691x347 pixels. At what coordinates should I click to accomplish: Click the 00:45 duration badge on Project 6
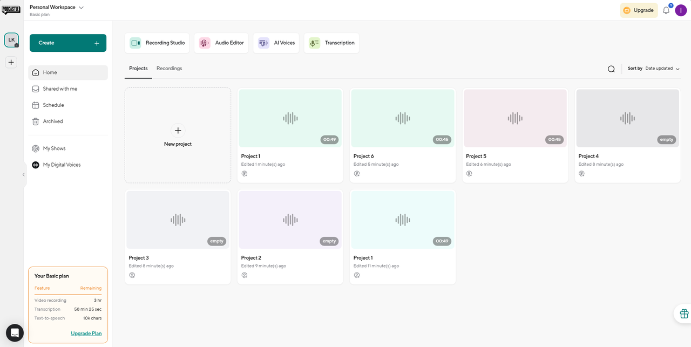(442, 140)
